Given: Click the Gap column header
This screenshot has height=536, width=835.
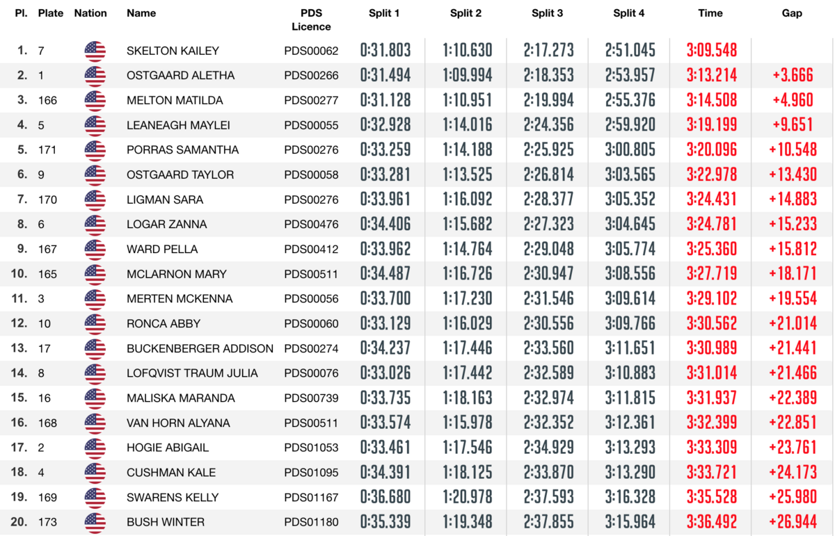Looking at the screenshot, I should tap(792, 13).
